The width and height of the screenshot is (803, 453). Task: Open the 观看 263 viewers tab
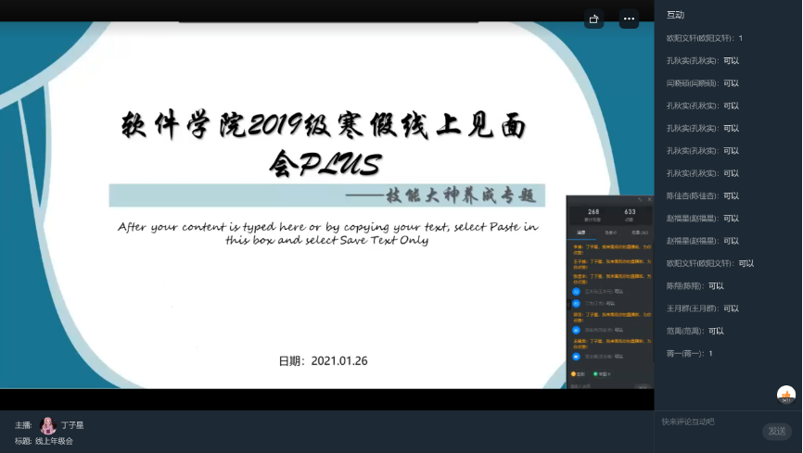[640, 232]
